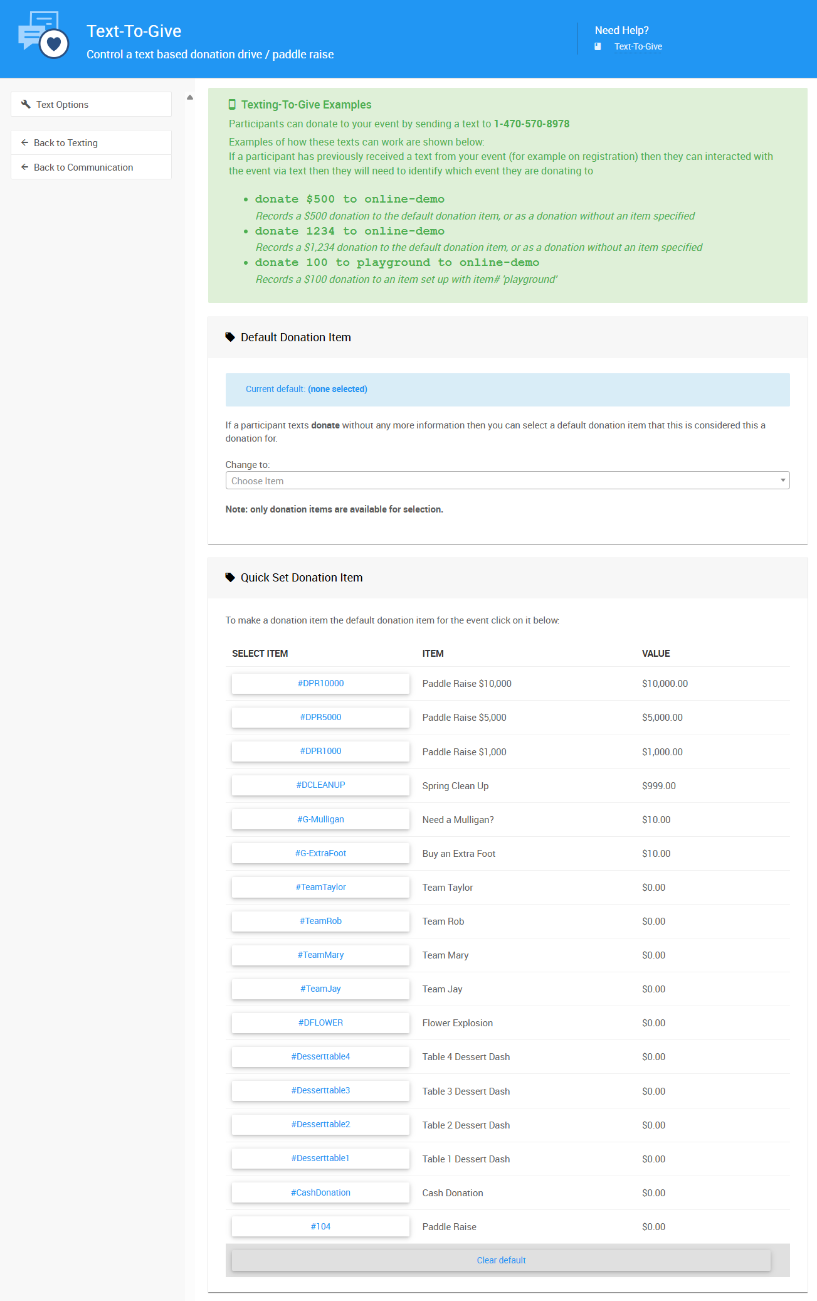Select #DPR10000 as the default donation item
This screenshot has width=817, height=1301.
pos(320,683)
